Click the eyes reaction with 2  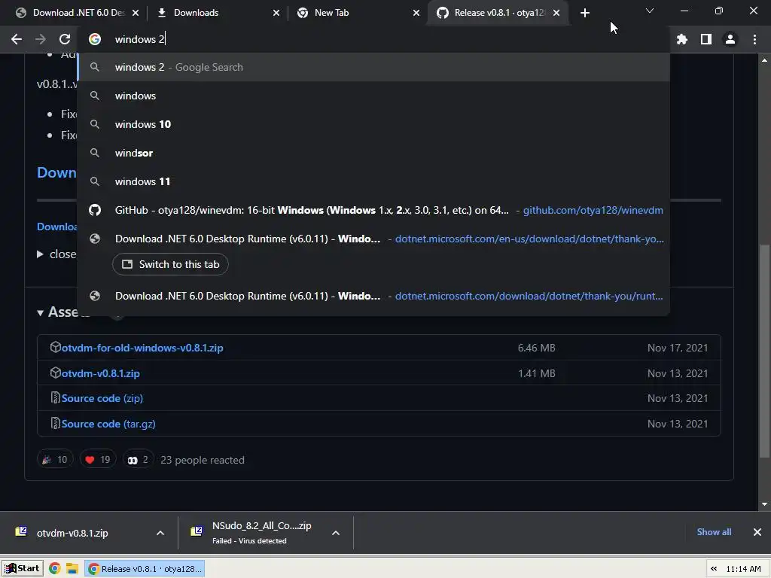(139, 460)
